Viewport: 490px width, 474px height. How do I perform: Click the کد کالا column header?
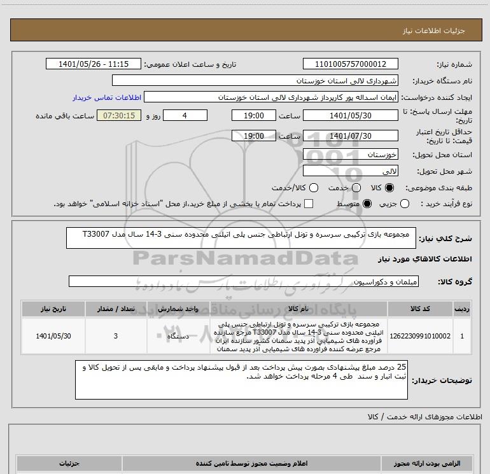click(x=420, y=309)
